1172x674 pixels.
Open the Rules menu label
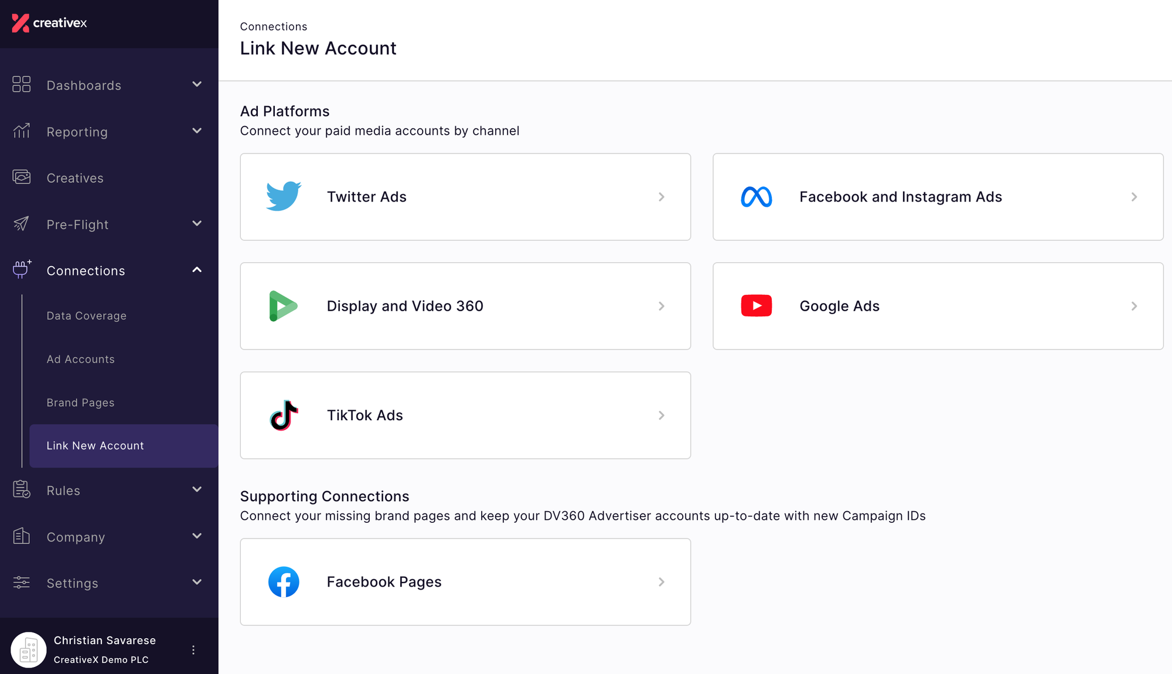(x=63, y=491)
